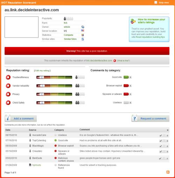Image resolution: width=175 pixels, height=178 pixels.
Task: Click the Add a comment button
Action: 21,118
